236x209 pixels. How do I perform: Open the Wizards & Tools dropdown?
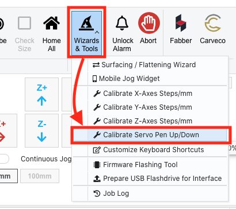(86, 33)
